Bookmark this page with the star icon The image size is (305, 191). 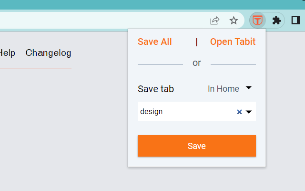click(234, 21)
